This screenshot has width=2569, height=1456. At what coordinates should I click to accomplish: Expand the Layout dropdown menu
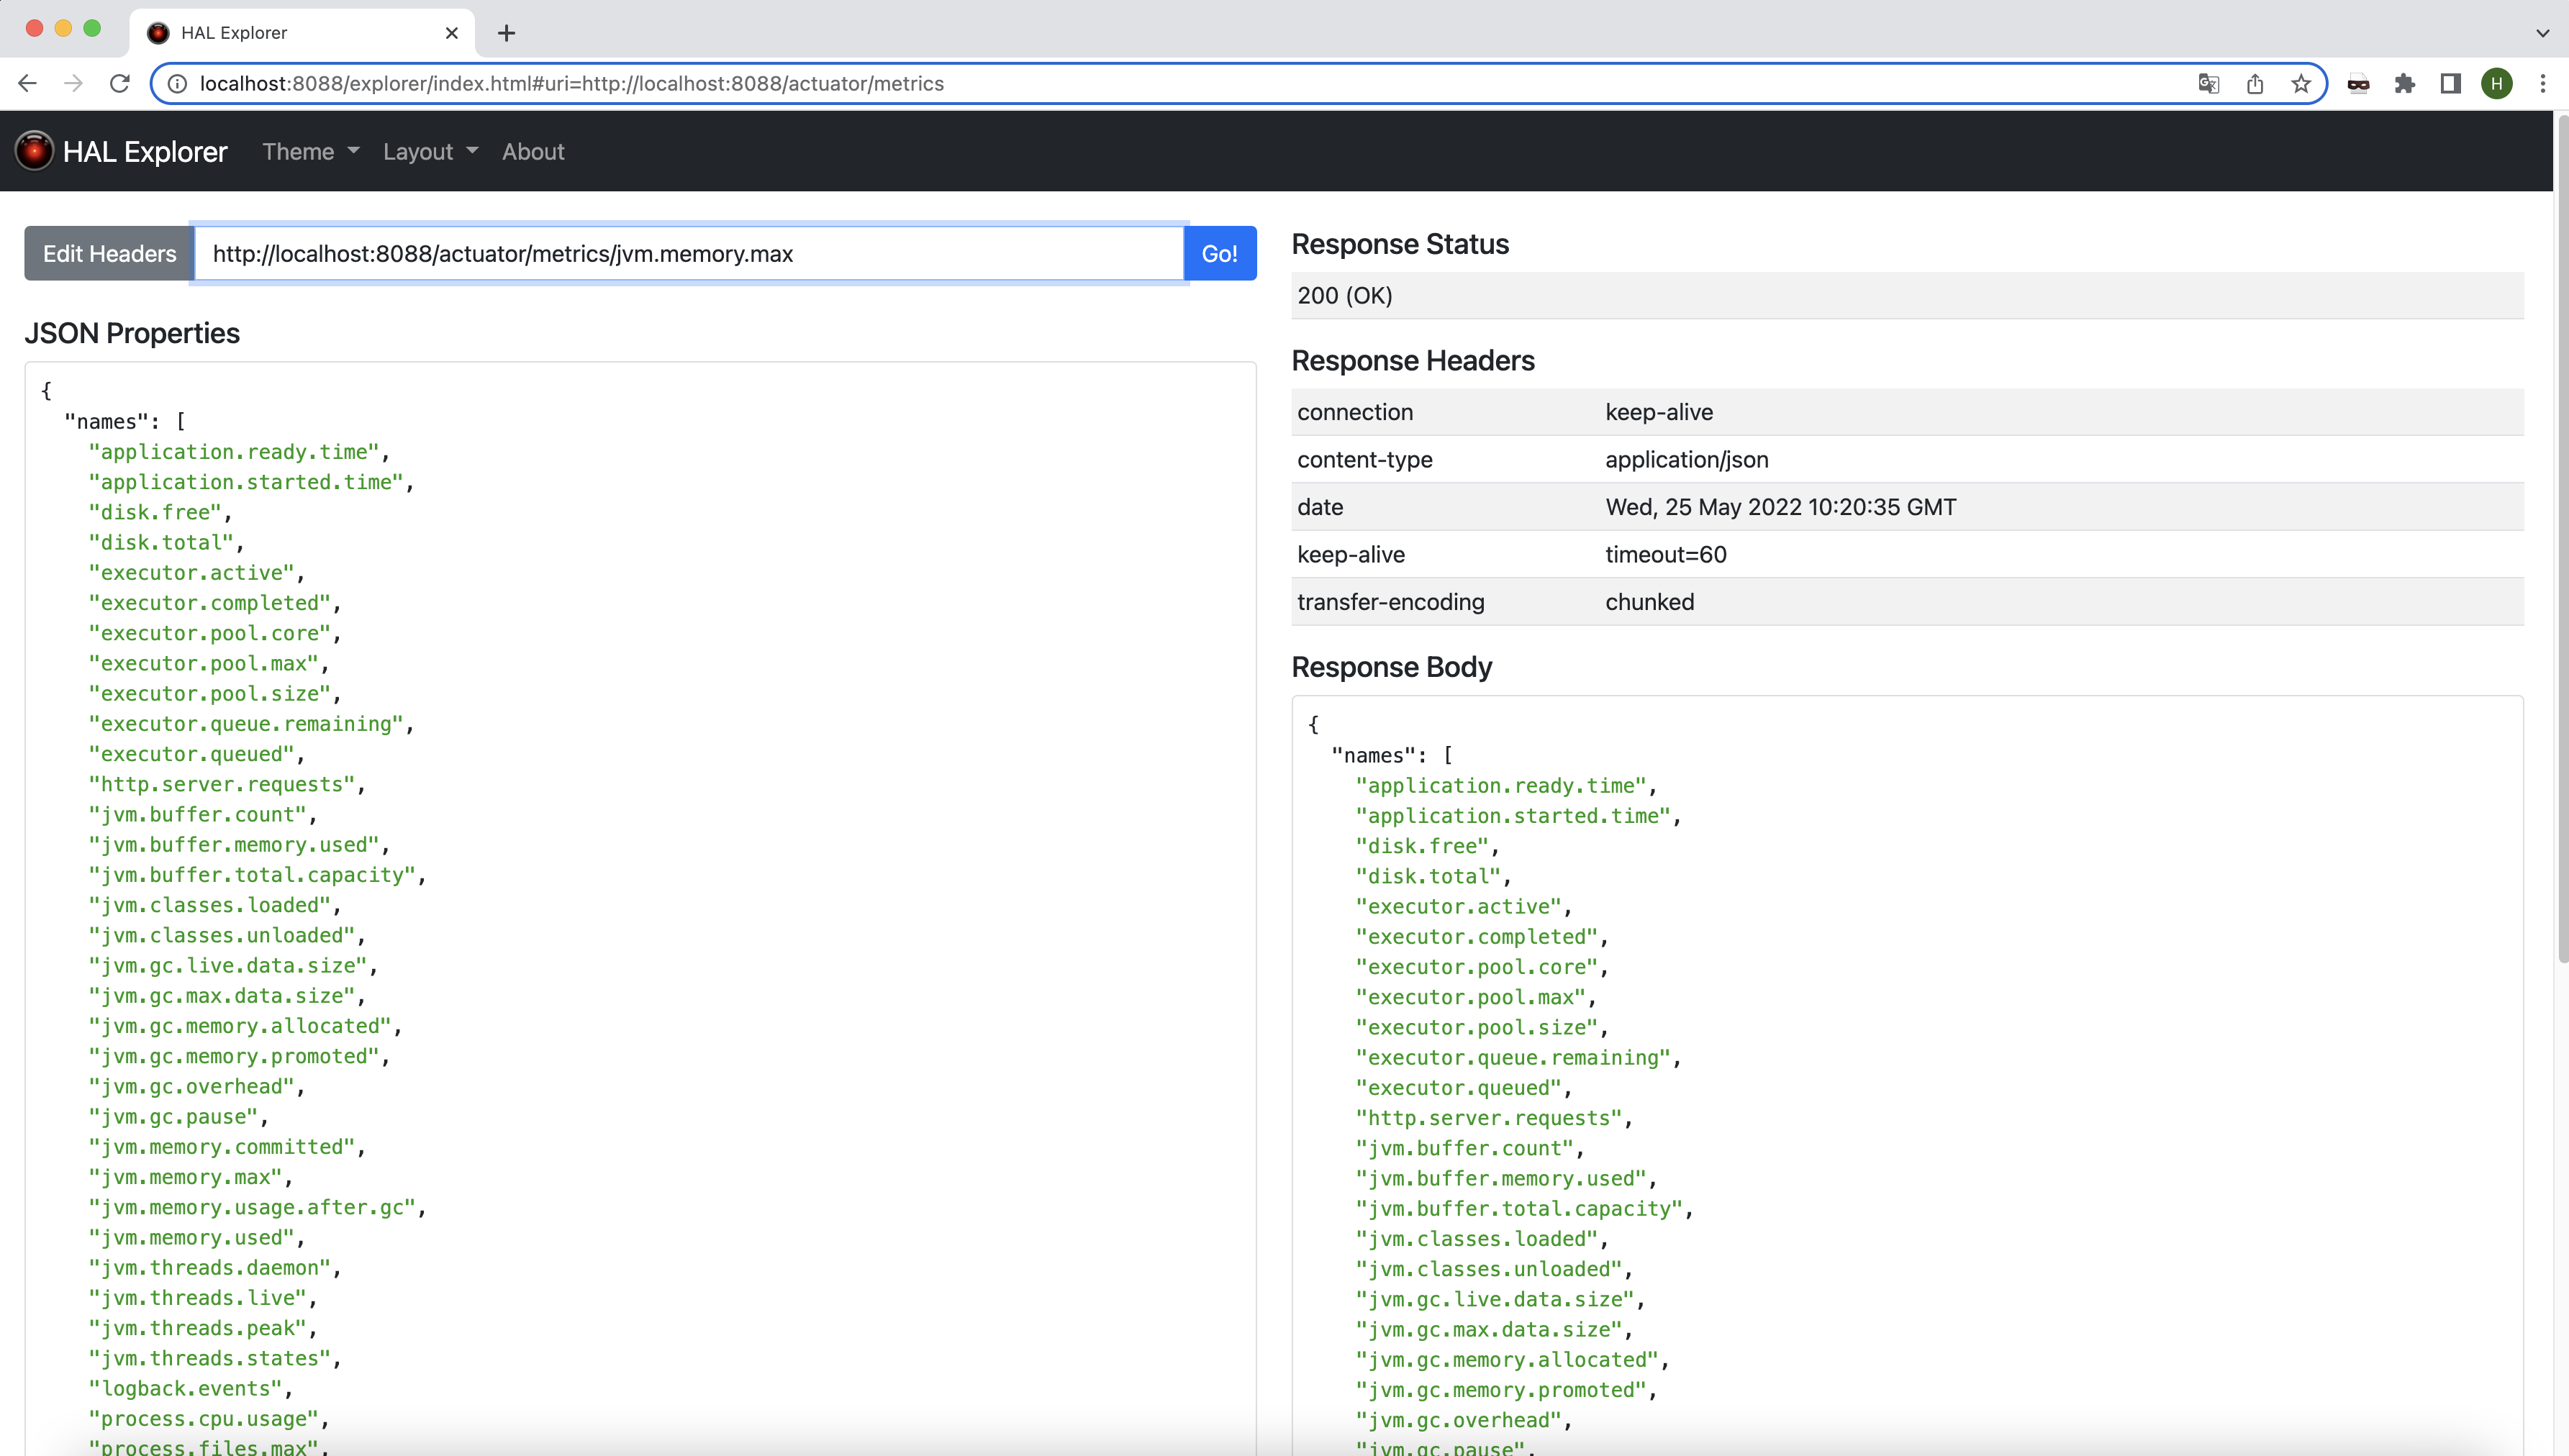point(430,152)
